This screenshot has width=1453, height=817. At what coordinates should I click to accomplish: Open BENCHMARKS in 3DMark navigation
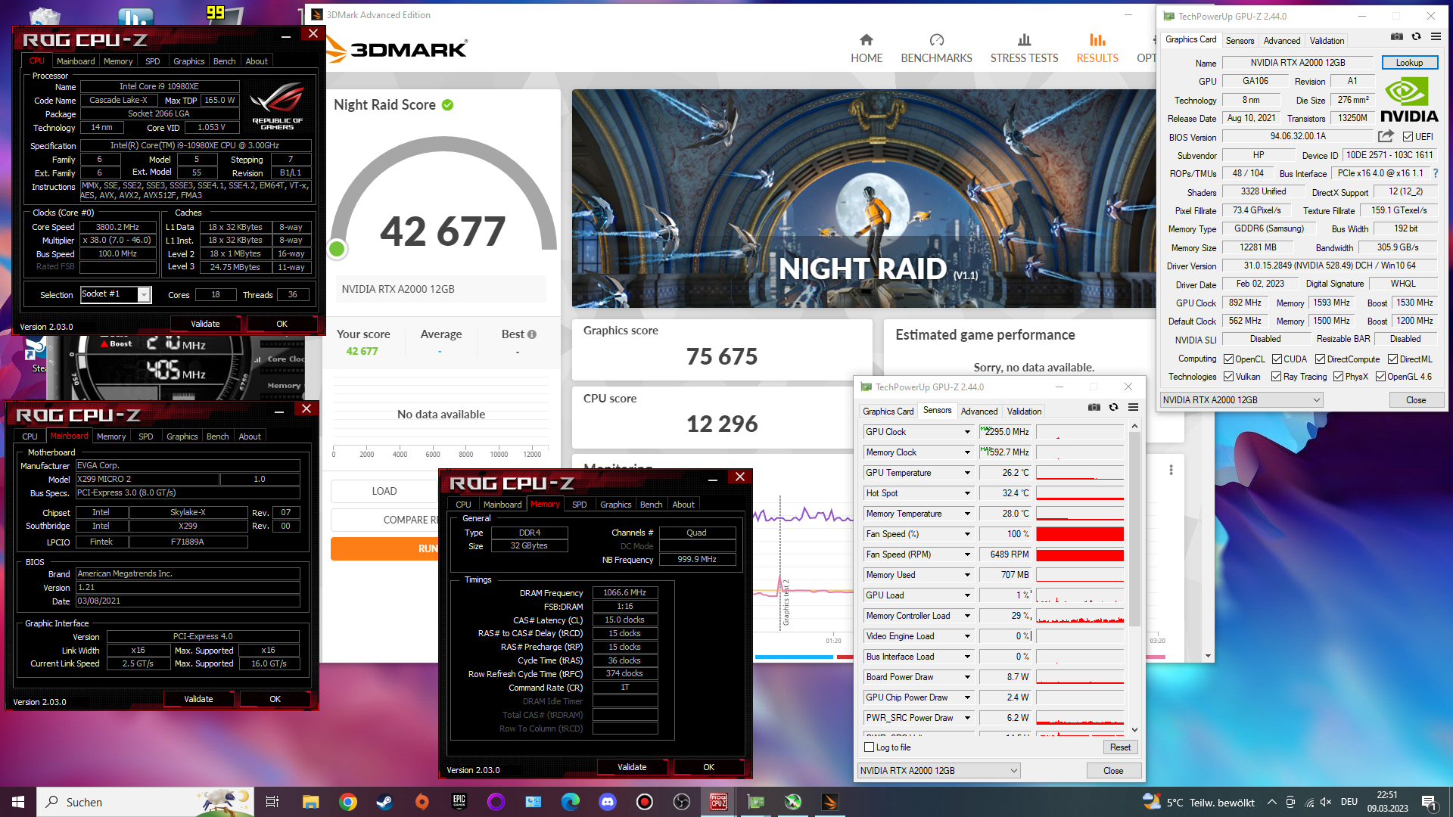936,48
